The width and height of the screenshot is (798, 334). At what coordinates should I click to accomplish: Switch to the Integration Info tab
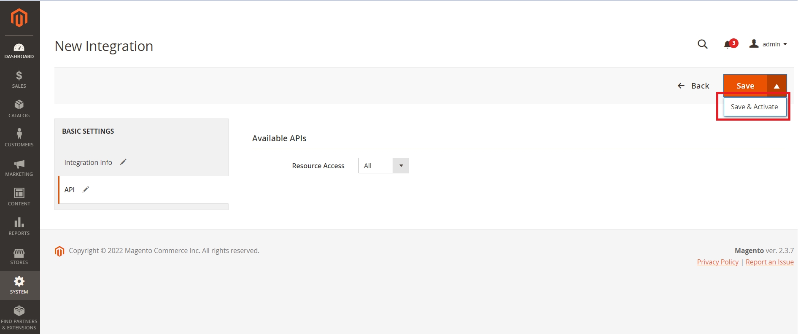click(88, 162)
